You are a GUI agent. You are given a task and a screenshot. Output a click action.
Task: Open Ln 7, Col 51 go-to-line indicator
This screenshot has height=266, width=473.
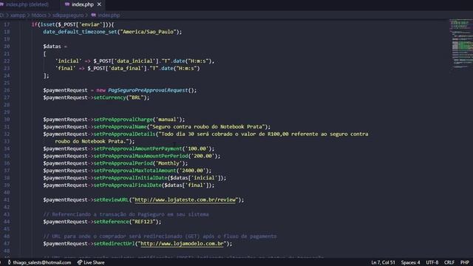(x=383, y=262)
